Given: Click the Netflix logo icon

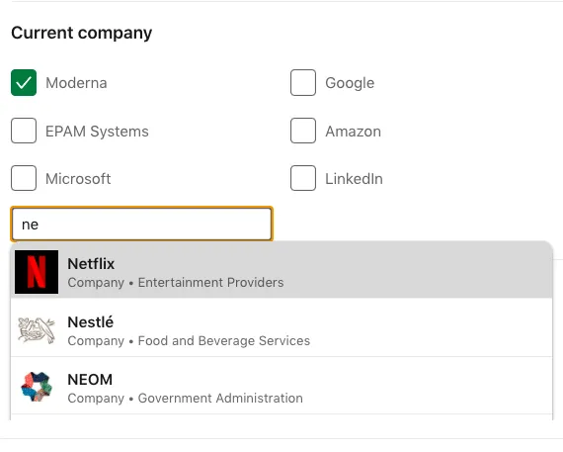Looking at the screenshot, I should point(37,272).
